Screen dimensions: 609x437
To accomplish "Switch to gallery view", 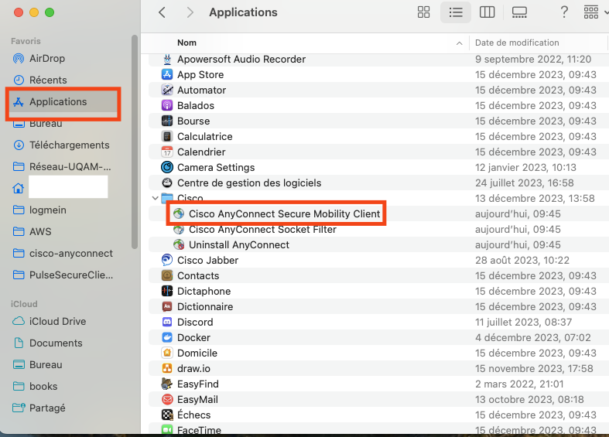I will click(x=519, y=12).
